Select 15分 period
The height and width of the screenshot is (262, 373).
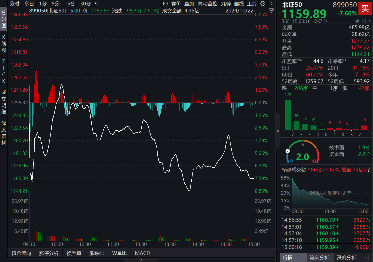70,4
